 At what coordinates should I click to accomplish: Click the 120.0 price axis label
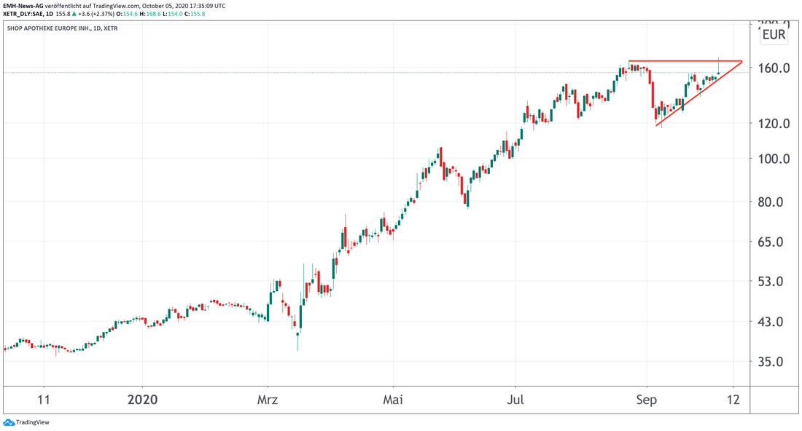pyautogui.click(x=774, y=124)
